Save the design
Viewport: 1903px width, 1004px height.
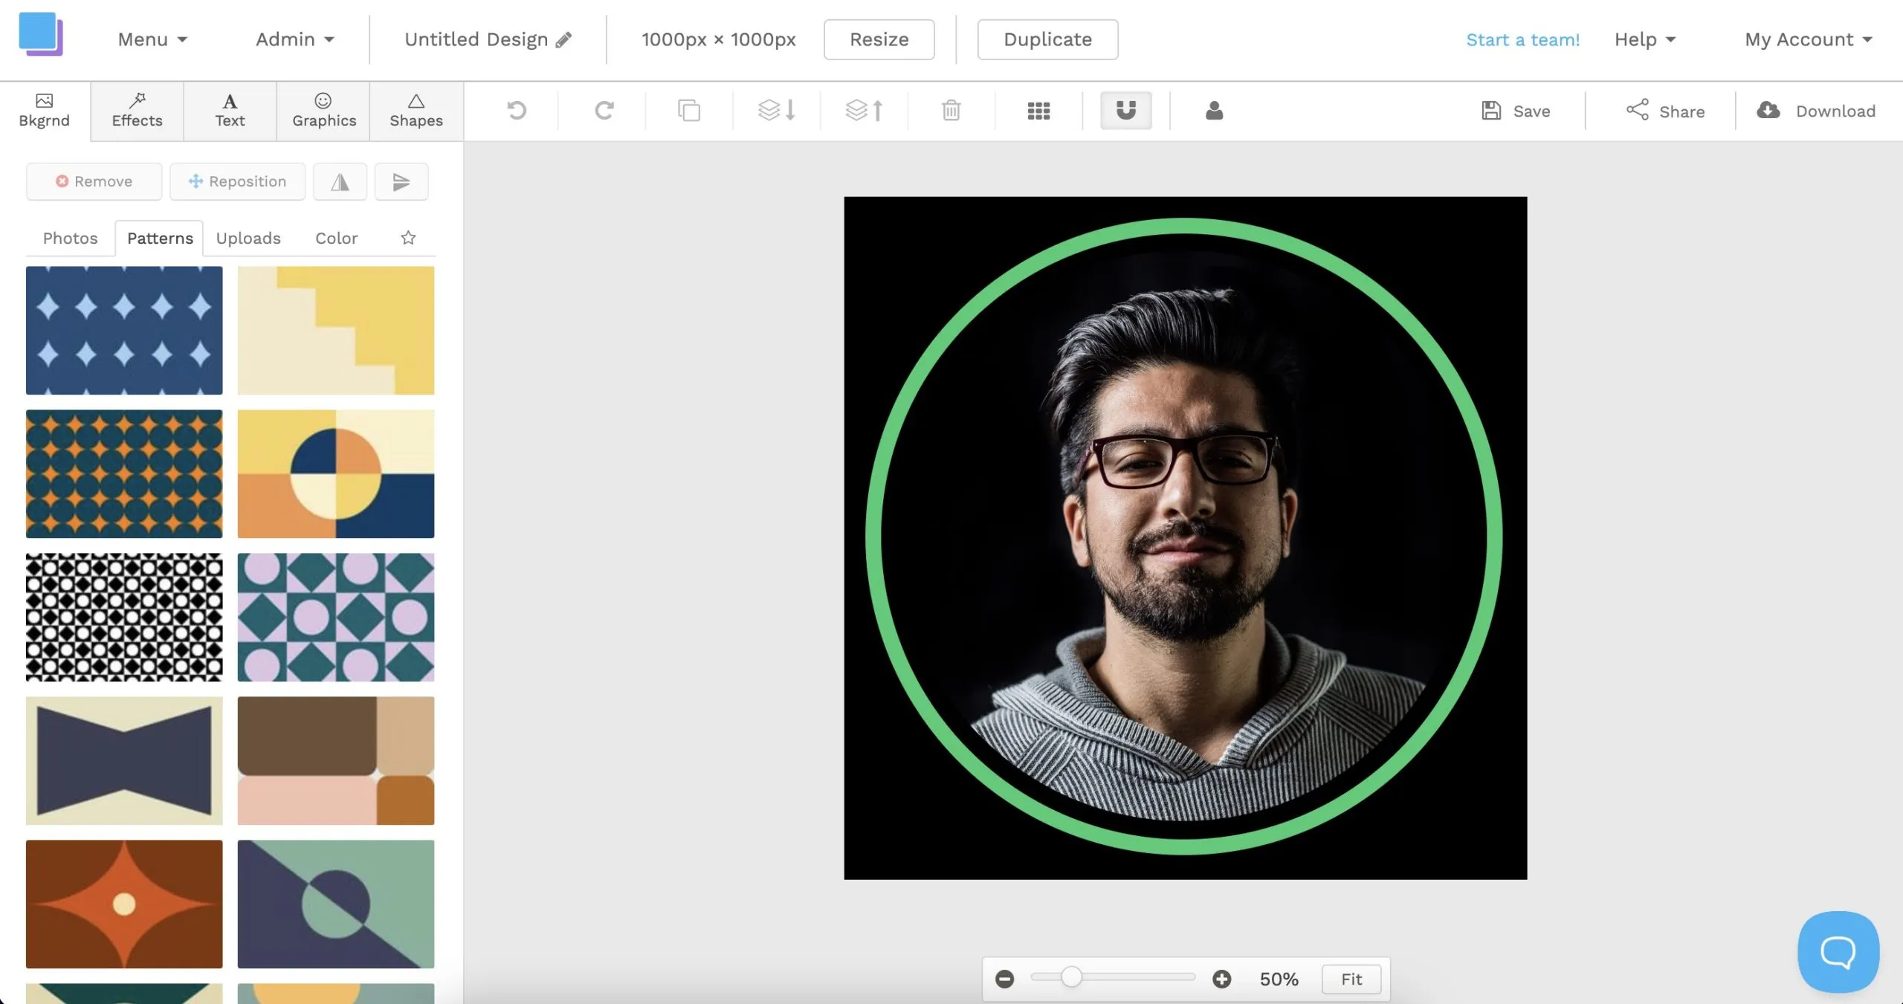pos(1516,111)
